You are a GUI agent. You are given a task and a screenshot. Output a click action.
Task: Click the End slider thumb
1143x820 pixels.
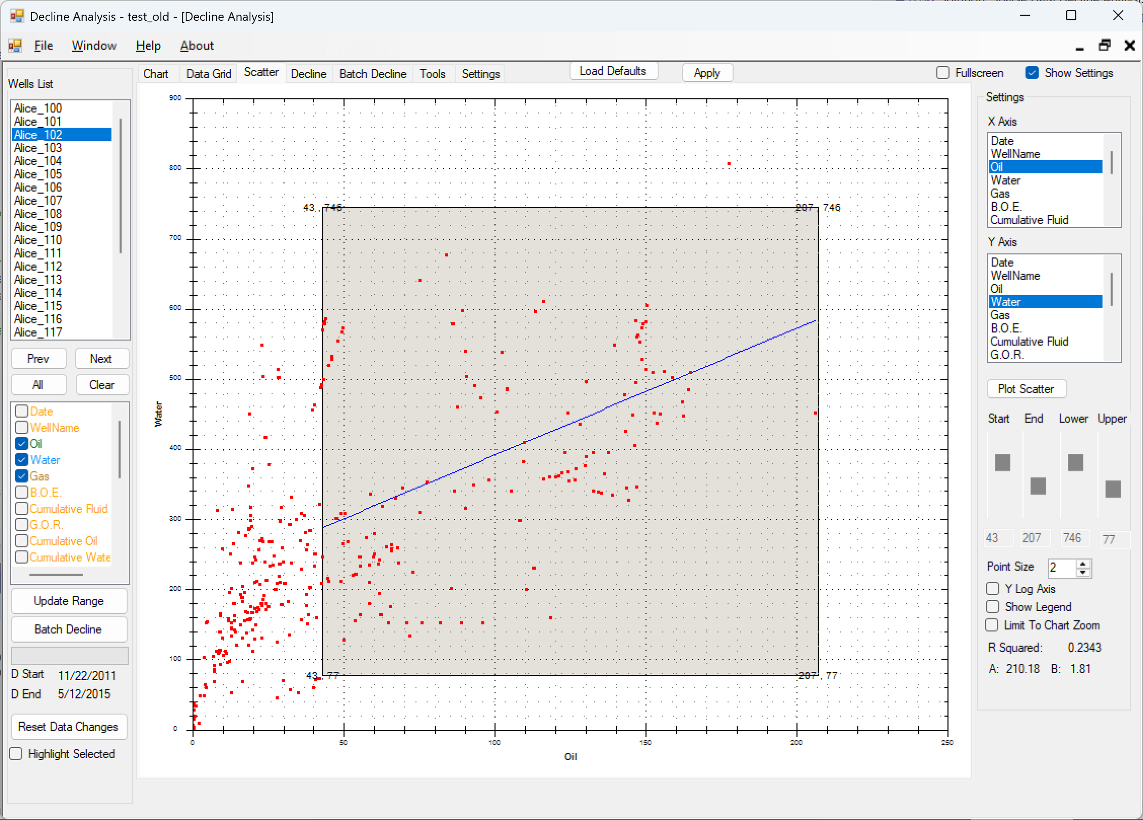1038,486
